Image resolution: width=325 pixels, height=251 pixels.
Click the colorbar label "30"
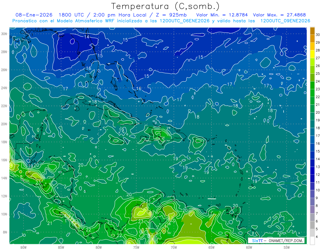coord(318,35)
